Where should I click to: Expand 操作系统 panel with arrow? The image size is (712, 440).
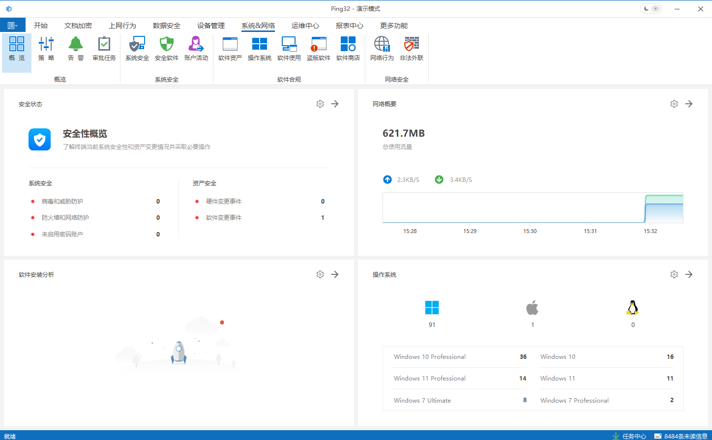click(x=689, y=274)
